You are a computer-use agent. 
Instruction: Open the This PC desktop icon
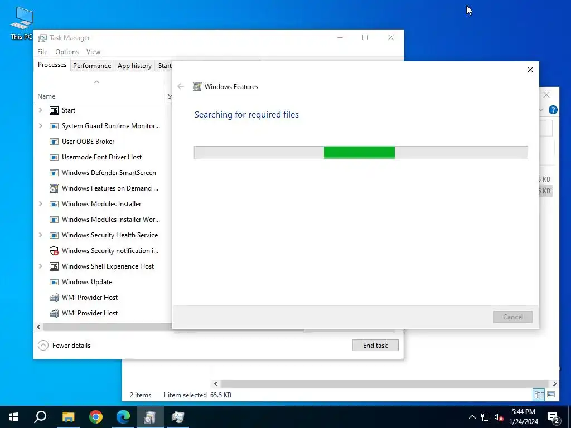(x=22, y=23)
